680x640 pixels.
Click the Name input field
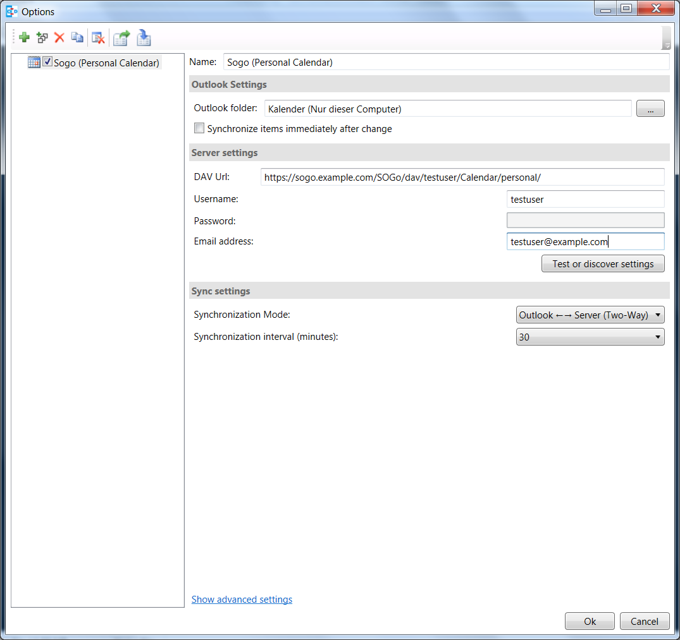tap(446, 62)
